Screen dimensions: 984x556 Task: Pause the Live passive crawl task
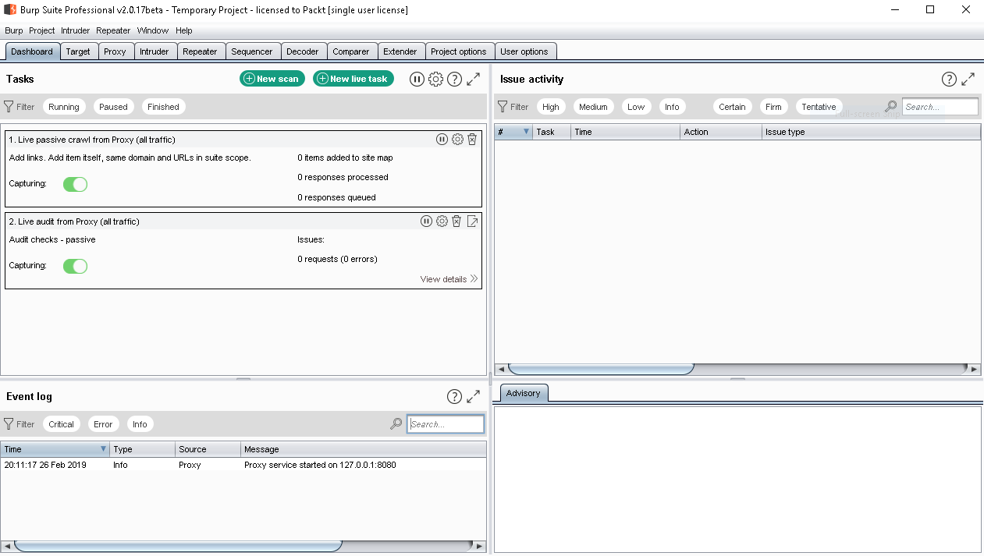click(x=442, y=140)
